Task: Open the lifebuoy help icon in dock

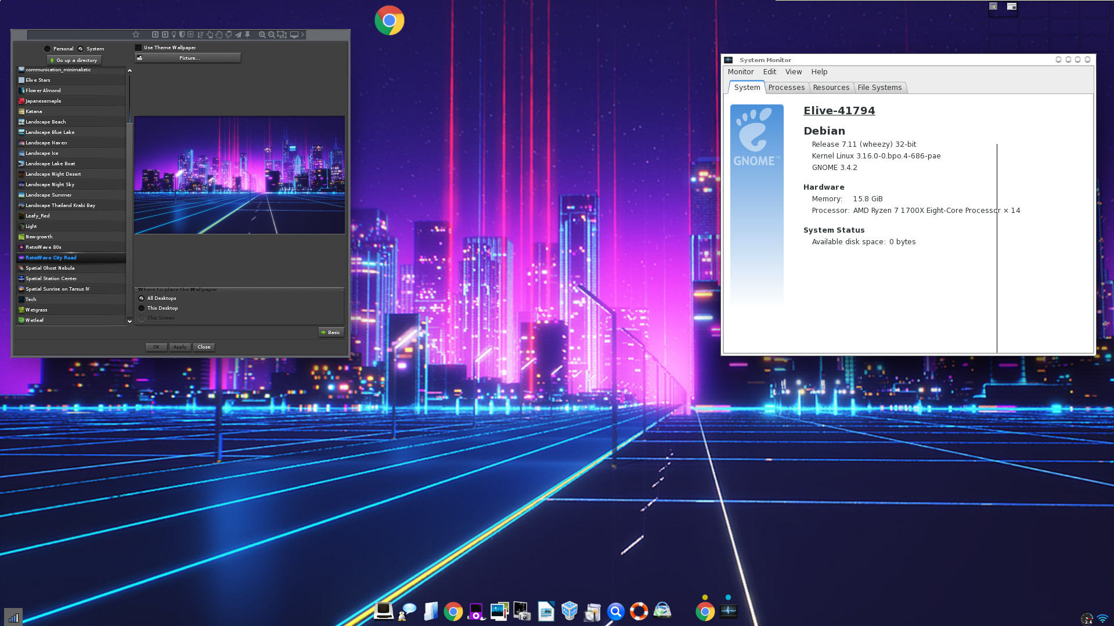Action: click(x=639, y=611)
